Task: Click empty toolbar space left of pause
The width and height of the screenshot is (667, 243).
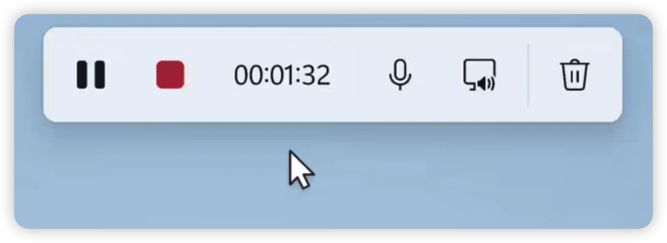Action: pos(59,75)
